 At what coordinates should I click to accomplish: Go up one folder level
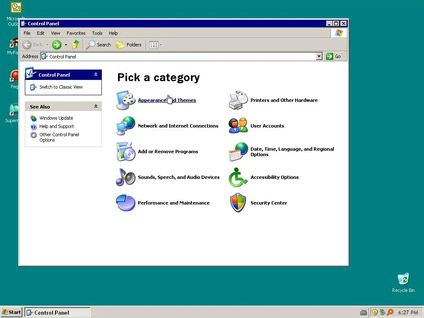point(76,45)
